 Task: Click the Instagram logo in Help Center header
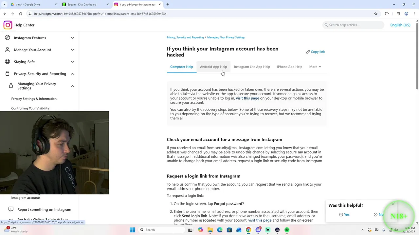(8, 25)
